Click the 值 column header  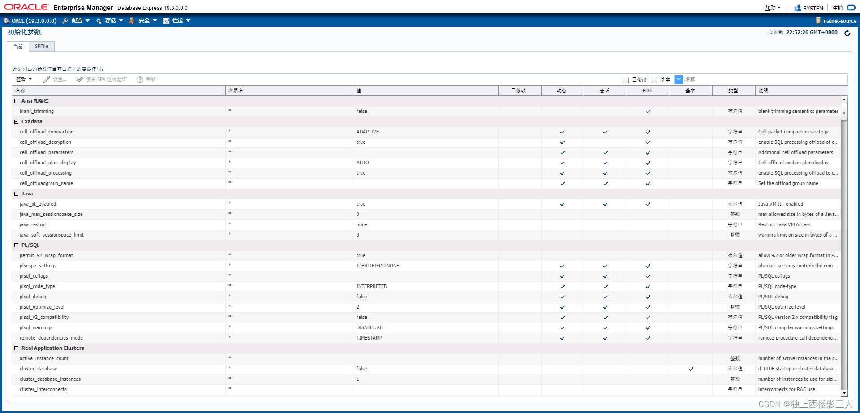click(426, 90)
